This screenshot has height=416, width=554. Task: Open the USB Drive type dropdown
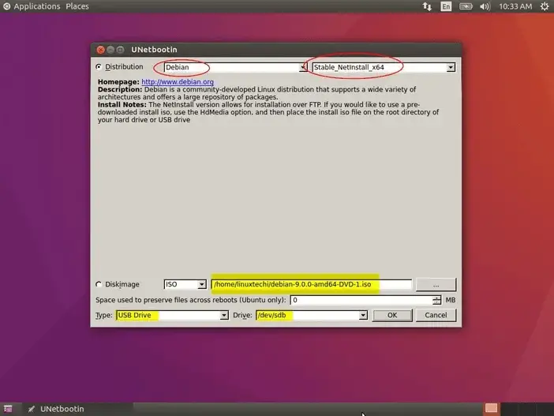click(x=172, y=315)
